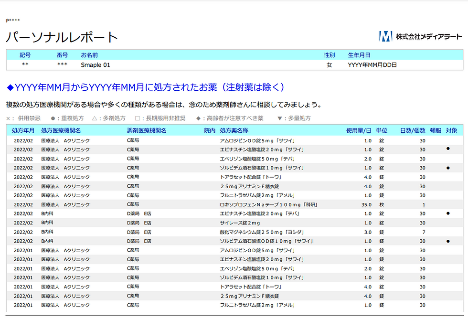Click the パーソナルレポート title
Viewport: 468px width, 319px height.
click(62, 37)
